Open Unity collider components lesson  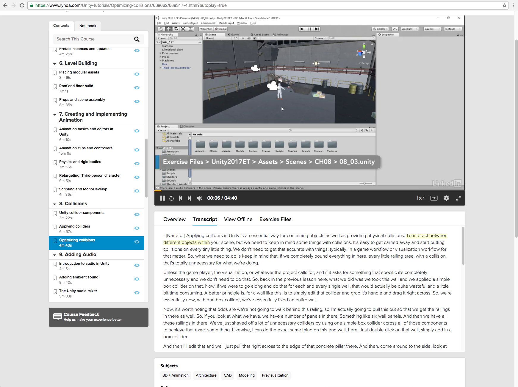click(x=82, y=213)
